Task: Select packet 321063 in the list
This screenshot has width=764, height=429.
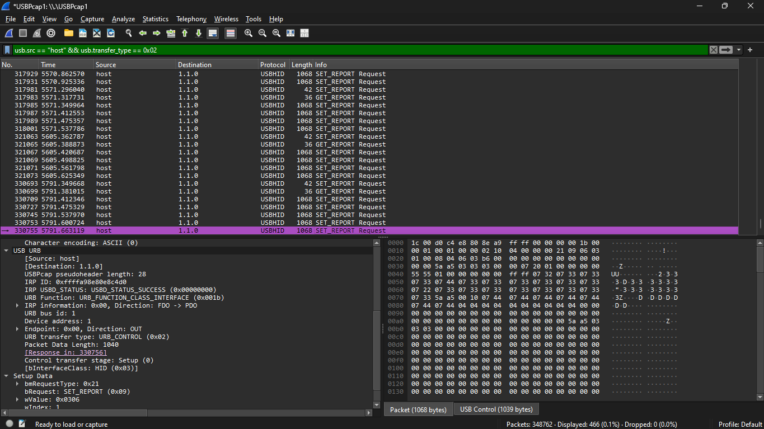Action: (369, 136)
